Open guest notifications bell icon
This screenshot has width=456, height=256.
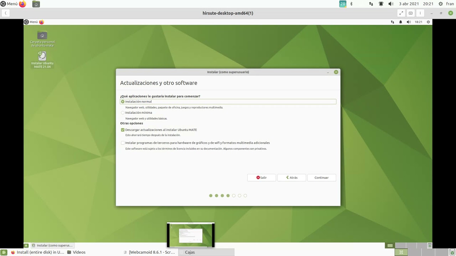click(x=400, y=22)
